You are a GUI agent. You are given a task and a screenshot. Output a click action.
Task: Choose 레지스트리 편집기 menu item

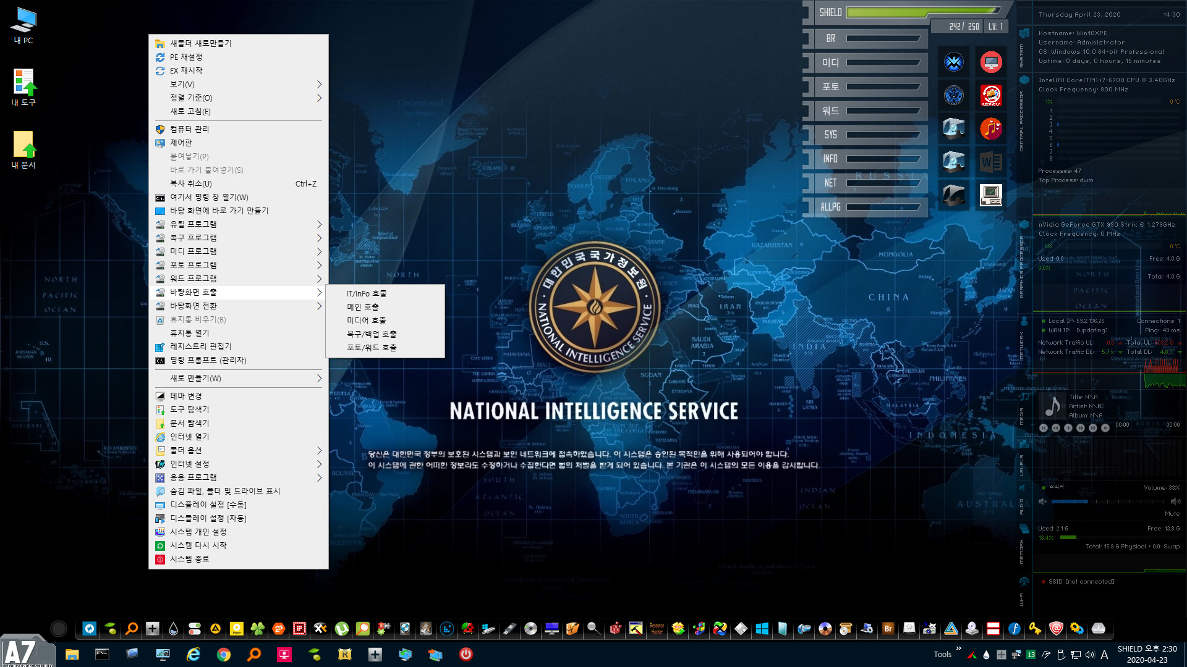point(239,346)
